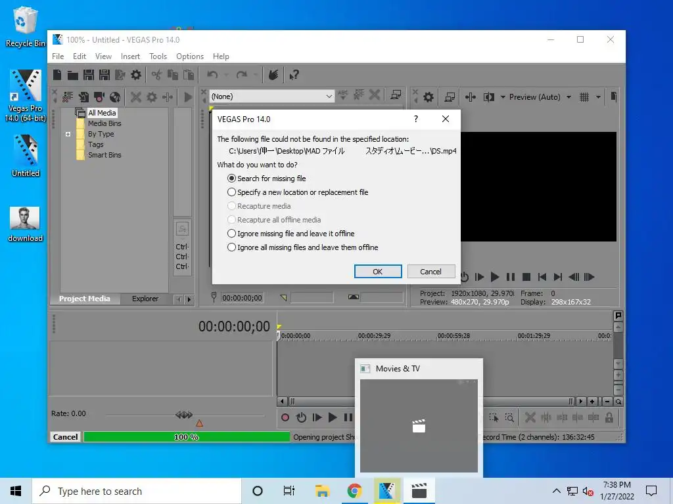
Task: Open the Edit menu
Action: 80,56
